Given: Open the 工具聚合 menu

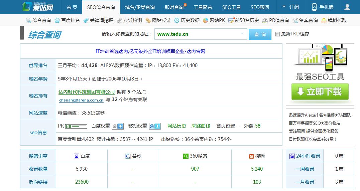Looking at the screenshot, I should coord(203,7).
